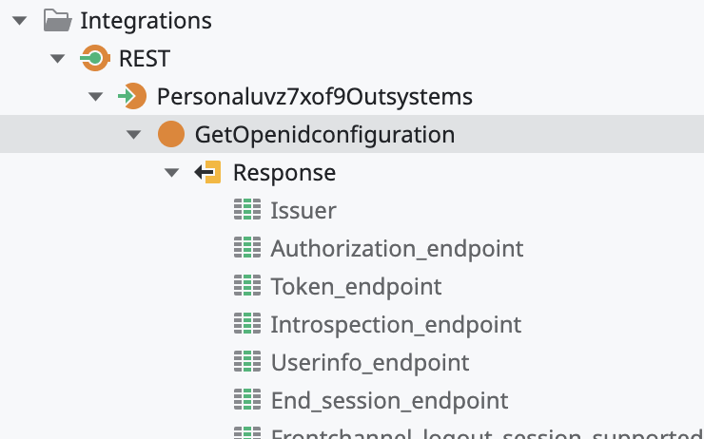Click the Authorization_endpoint attribute grid icon
This screenshot has width=704, height=439.
[x=246, y=248]
